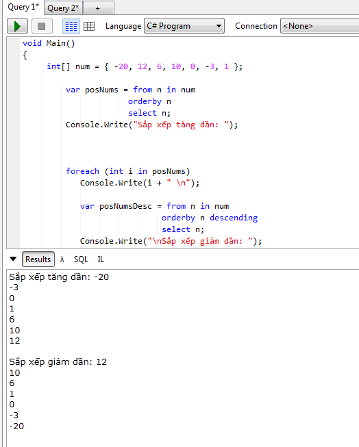The image size is (359, 447).
Task: Add a new query tab with plus
Action: pyautogui.click(x=98, y=8)
